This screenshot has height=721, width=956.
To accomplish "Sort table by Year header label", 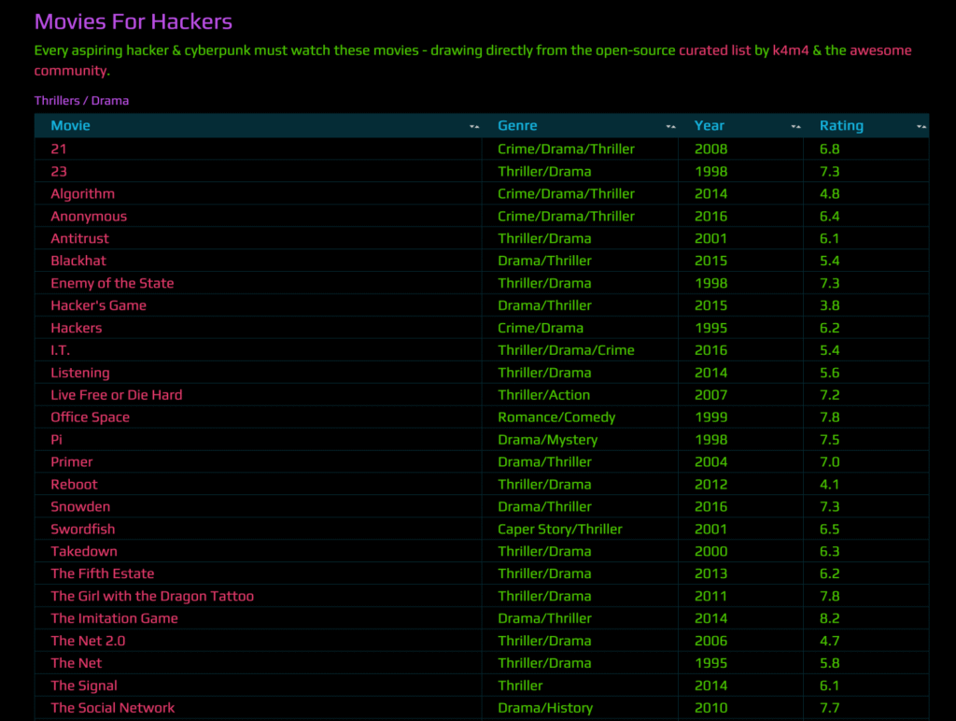I will click(709, 125).
